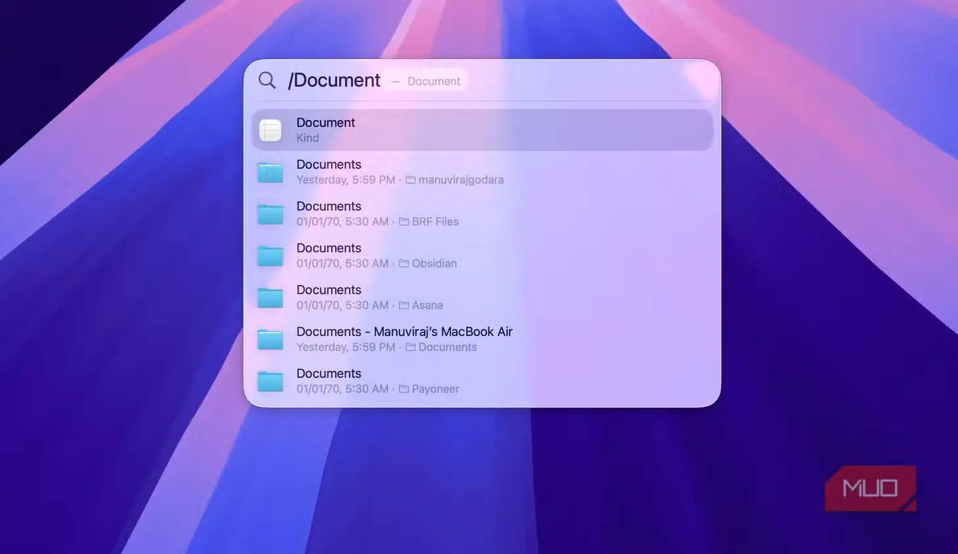Select the Document Kind result icon

coord(271,130)
